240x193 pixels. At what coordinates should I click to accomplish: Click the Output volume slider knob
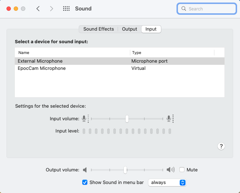point(125,170)
